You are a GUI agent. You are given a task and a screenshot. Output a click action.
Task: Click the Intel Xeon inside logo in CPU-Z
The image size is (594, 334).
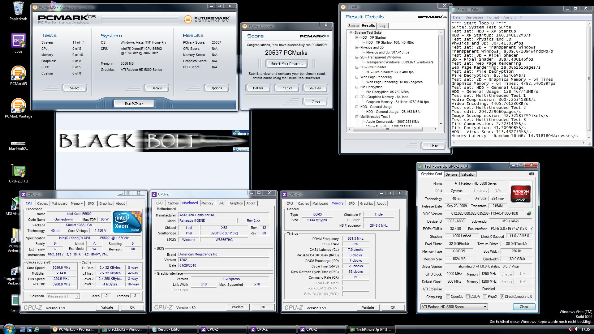coord(127,222)
